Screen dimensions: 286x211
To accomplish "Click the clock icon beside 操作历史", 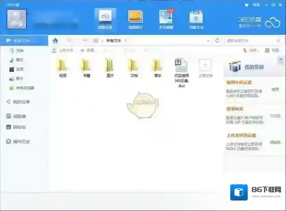I will pyautogui.click(x=9, y=141).
